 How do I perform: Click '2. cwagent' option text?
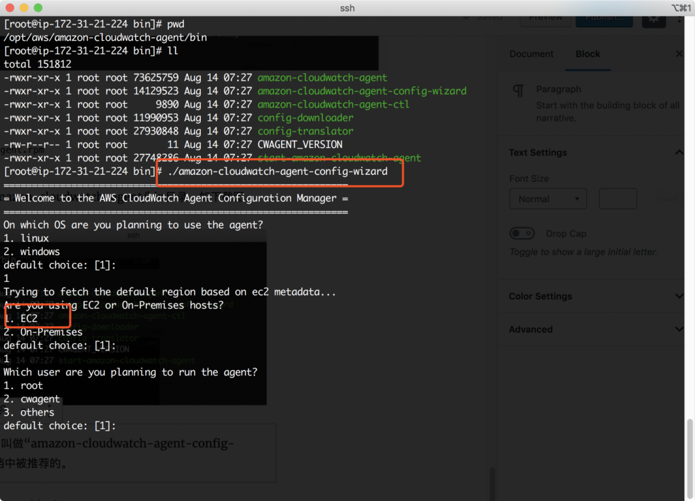pyautogui.click(x=31, y=399)
